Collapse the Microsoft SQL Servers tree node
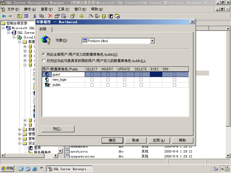The height and width of the screenshot is (173, 231). [3, 28]
